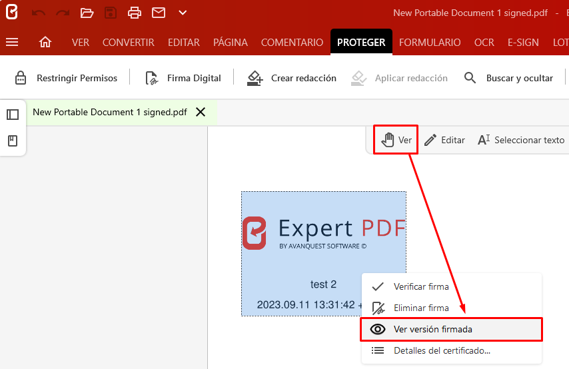Save the document with the floppy icon
Screen dimensions: 569x369
click(111, 13)
